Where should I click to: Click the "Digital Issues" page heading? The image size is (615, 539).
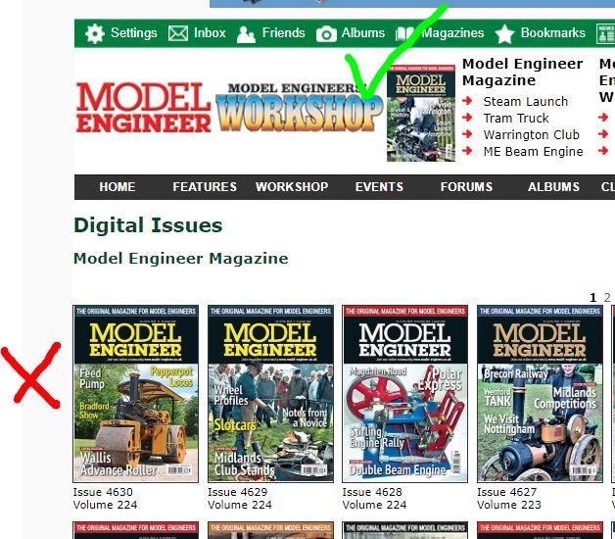point(148,225)
